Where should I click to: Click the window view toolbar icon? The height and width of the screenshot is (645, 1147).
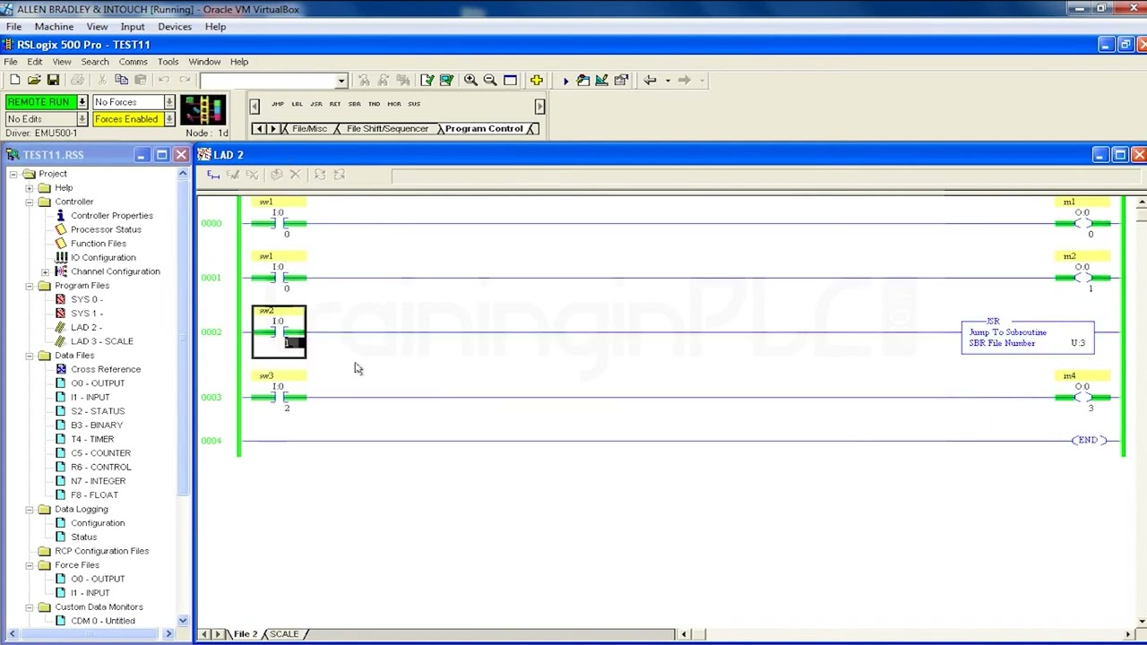tap(510, 80)
